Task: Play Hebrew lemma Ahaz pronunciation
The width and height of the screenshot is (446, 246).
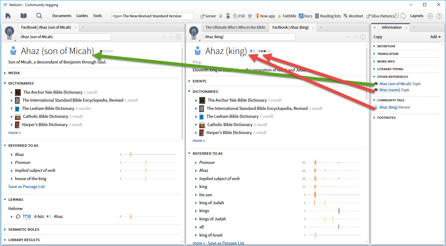Action: tap(49, 216)
